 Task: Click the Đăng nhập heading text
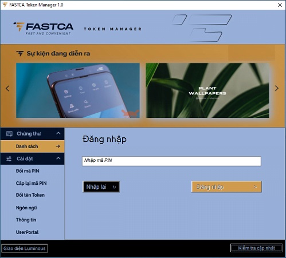click(x=104, y=139)
